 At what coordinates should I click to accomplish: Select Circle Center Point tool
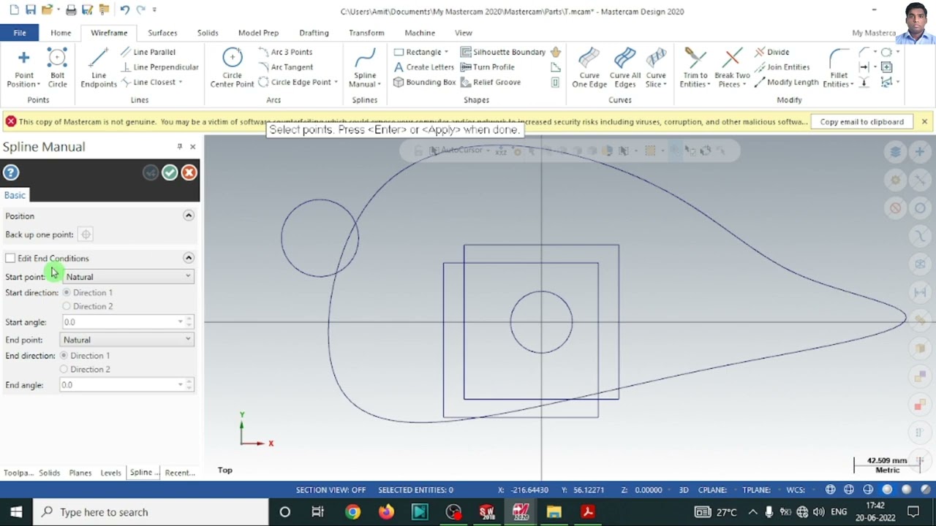[232, 68]
